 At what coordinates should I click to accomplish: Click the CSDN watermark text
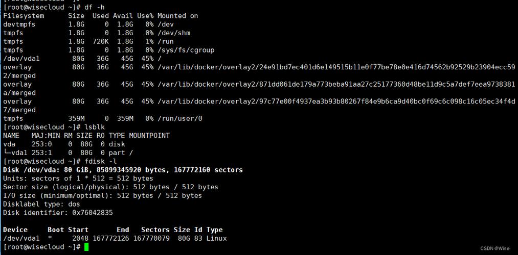click(x=494, y=248)
